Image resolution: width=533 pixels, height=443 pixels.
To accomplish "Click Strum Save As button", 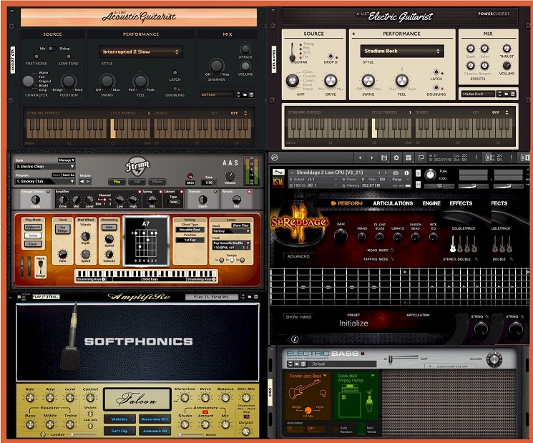I will 69,175.
